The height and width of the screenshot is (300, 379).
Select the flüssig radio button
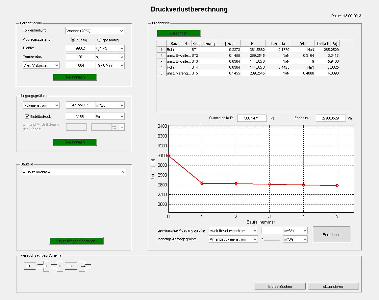73,40
